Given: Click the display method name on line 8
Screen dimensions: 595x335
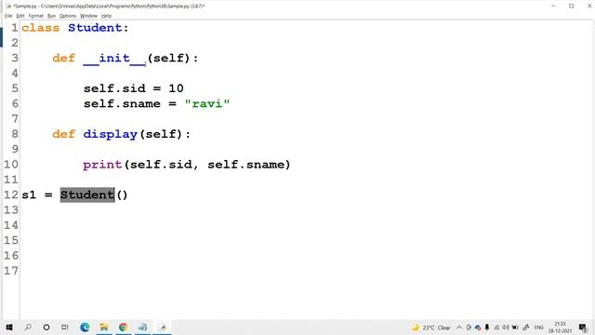Looking at the screenshot, I should 110,134.
